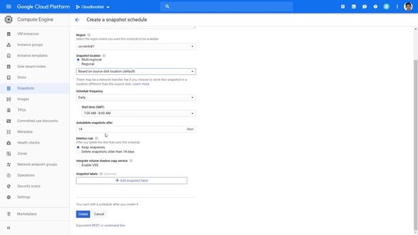The width and height of the screenshot is (418, 235).
Task: Open the help question mark icon
Action: point(376,7)
